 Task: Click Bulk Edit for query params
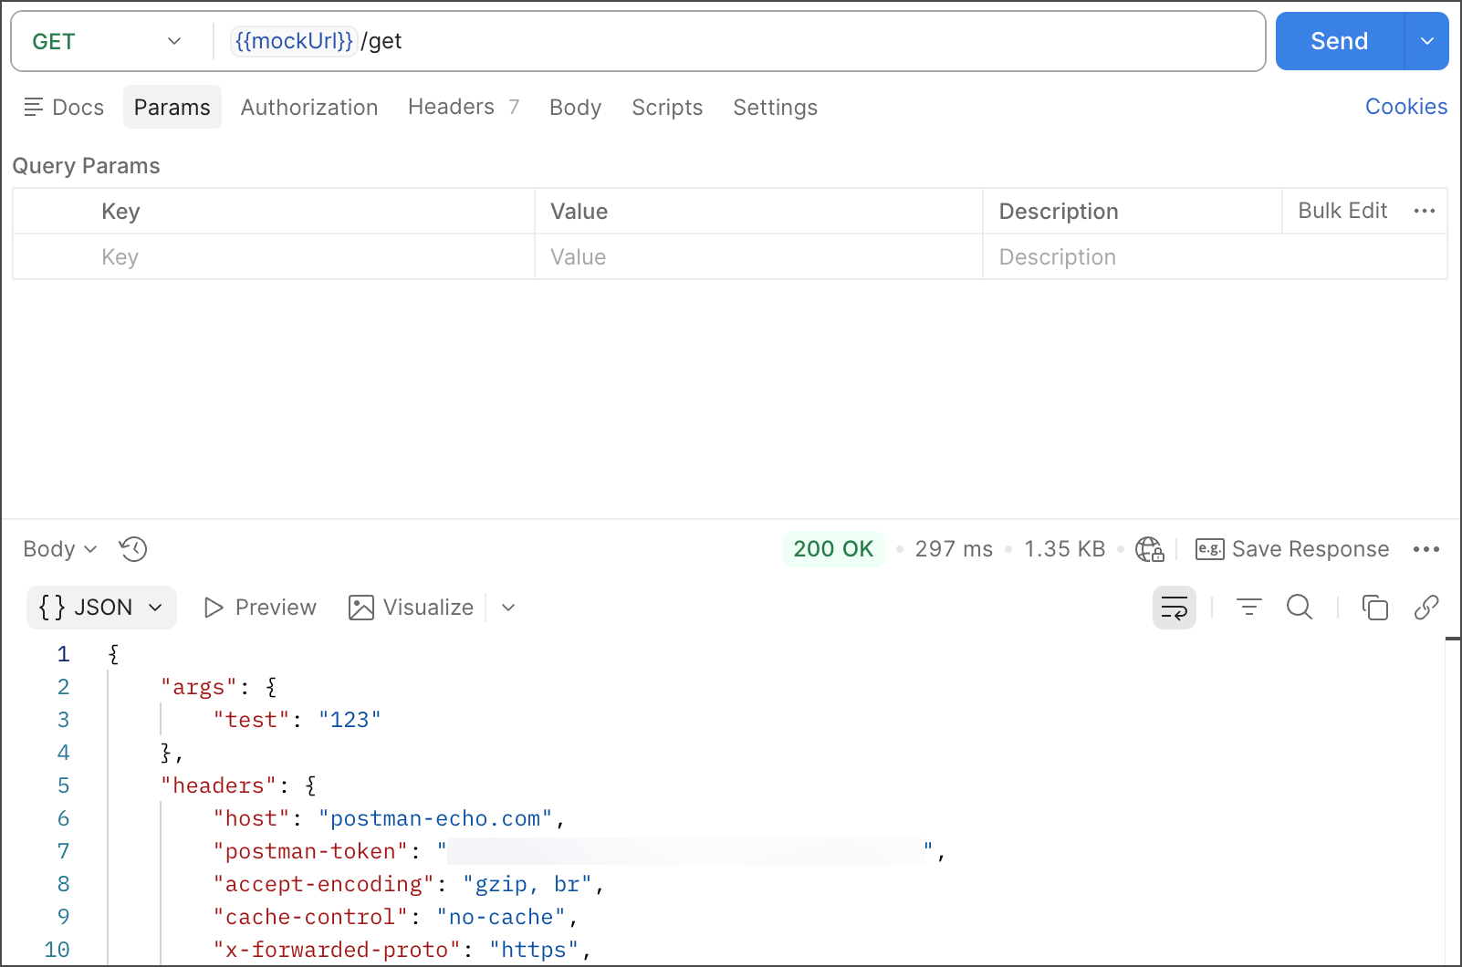pyautogui.click(x=1342, y=212)
